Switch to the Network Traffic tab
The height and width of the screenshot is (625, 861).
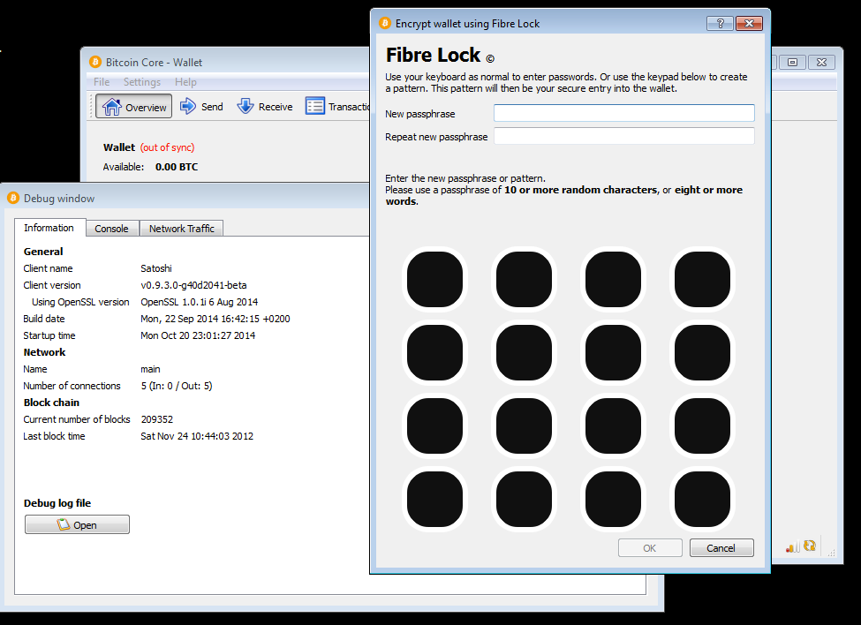tap(182, 229)
